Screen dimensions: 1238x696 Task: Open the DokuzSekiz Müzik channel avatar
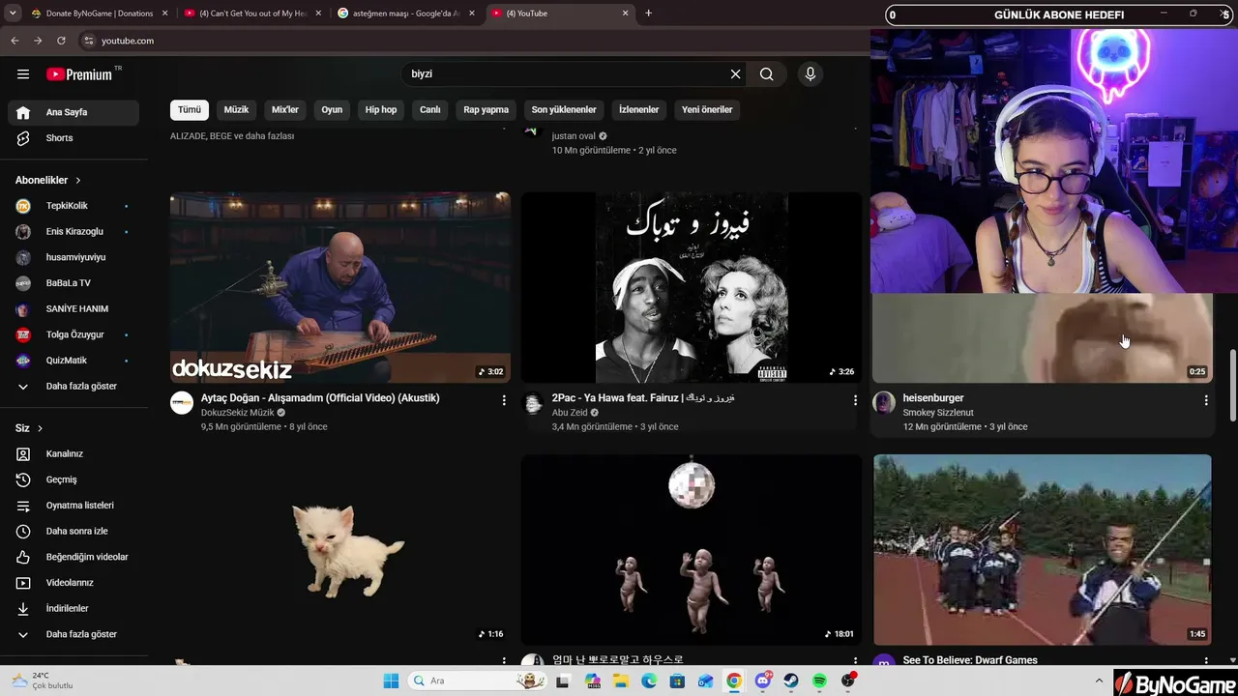pyautogui.click(x=182, y=403)
